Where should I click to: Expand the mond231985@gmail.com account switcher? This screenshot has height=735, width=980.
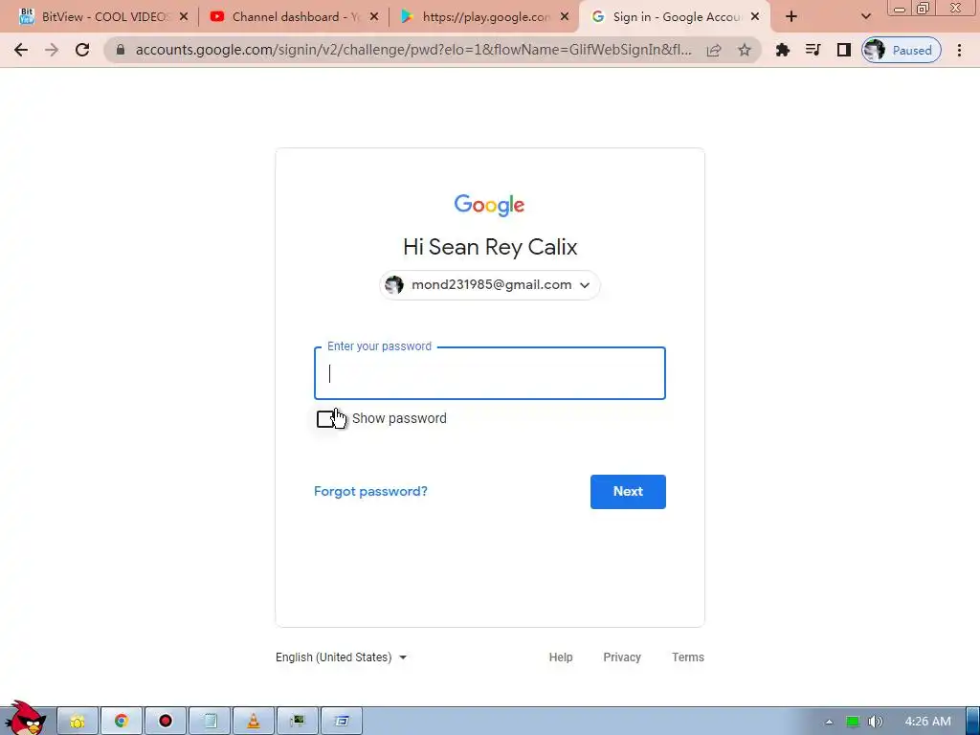point(490,285)
